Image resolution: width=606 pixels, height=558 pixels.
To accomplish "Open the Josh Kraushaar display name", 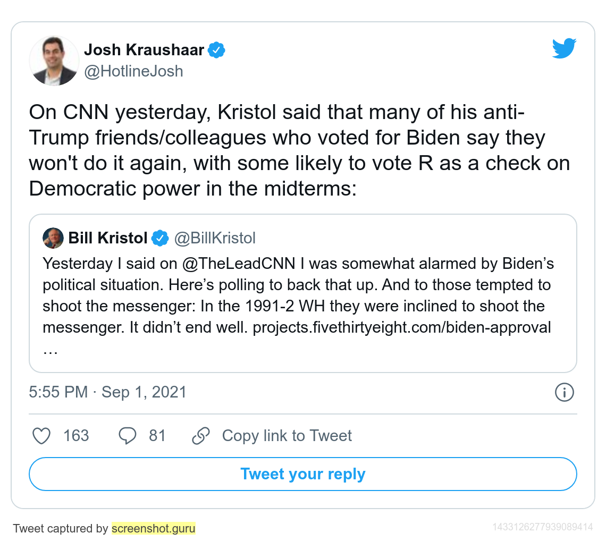I will point(144,50).
